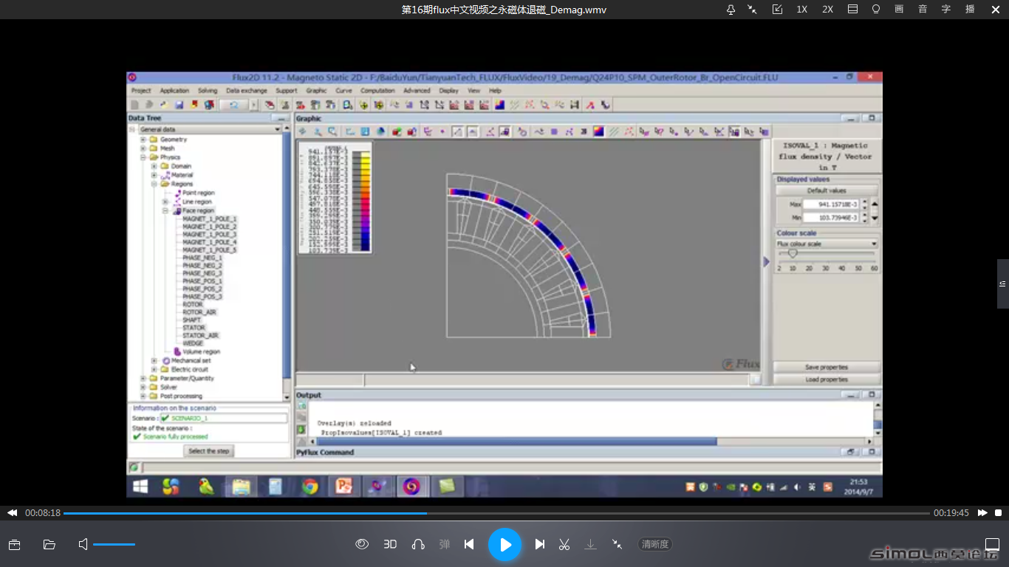The width and height of the screenshot is (1009, 567).
Task: Set playback speed to 1X
Action: point(801,10)
